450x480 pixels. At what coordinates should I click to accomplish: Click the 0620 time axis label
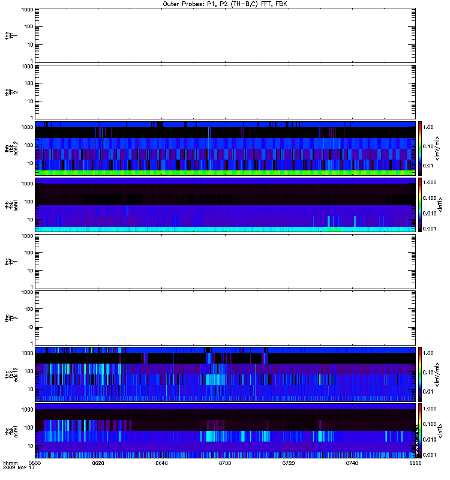[98, 463]
